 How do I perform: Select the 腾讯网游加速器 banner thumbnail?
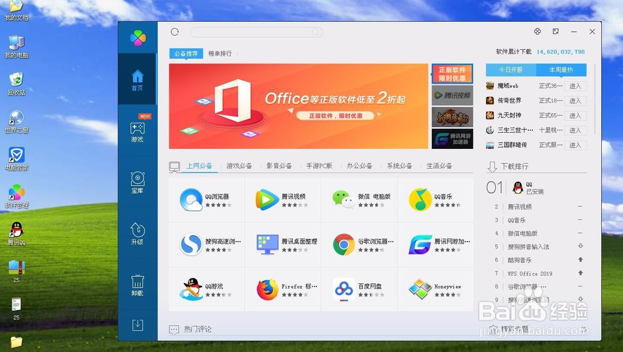point(452,139)
